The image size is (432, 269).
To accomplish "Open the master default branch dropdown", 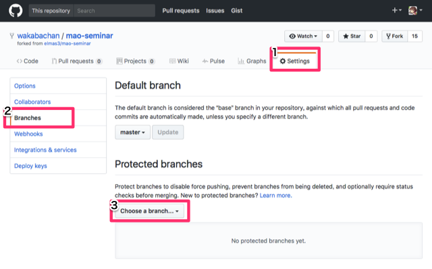I will [x=132, y=132].
